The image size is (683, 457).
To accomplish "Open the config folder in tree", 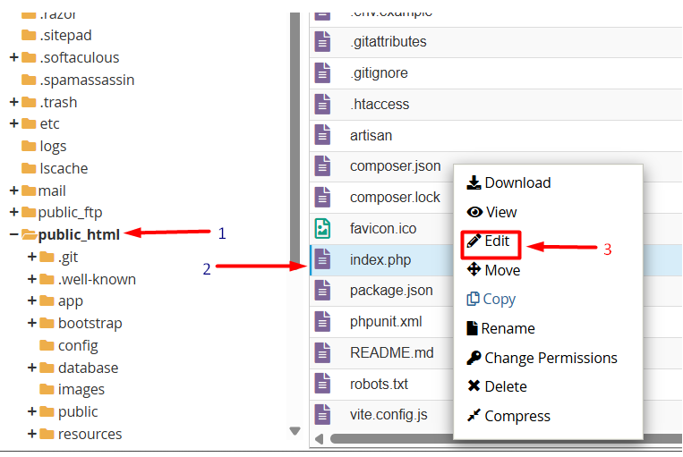I will (78, 345).
